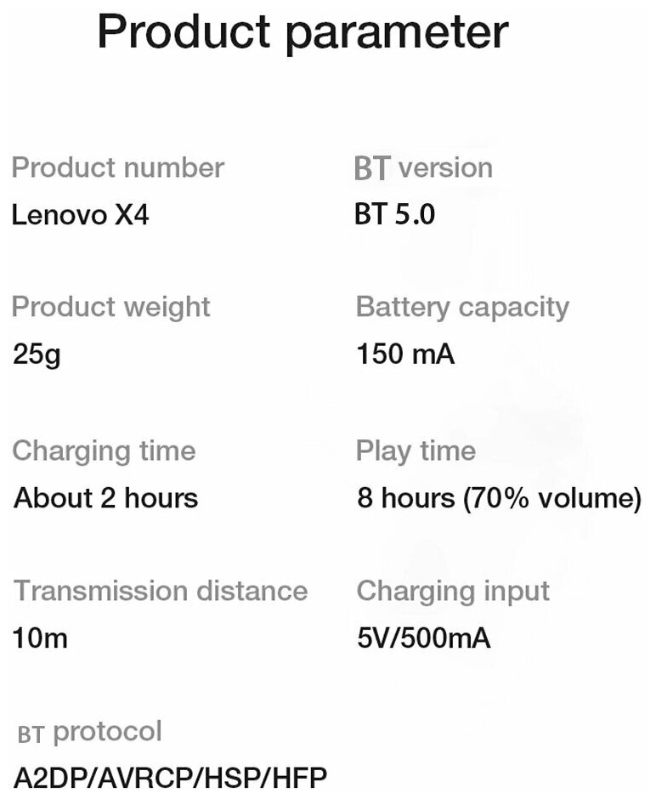
Task: Select the 10m distance value
Action: (x=40, y=637)
